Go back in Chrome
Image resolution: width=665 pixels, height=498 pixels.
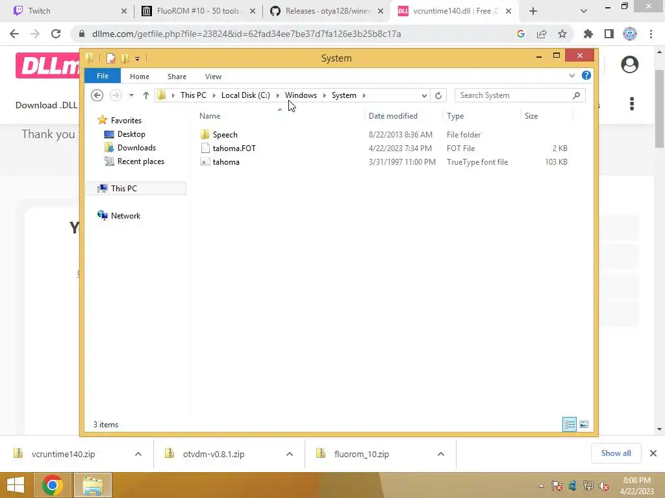(x=14, y=34)
